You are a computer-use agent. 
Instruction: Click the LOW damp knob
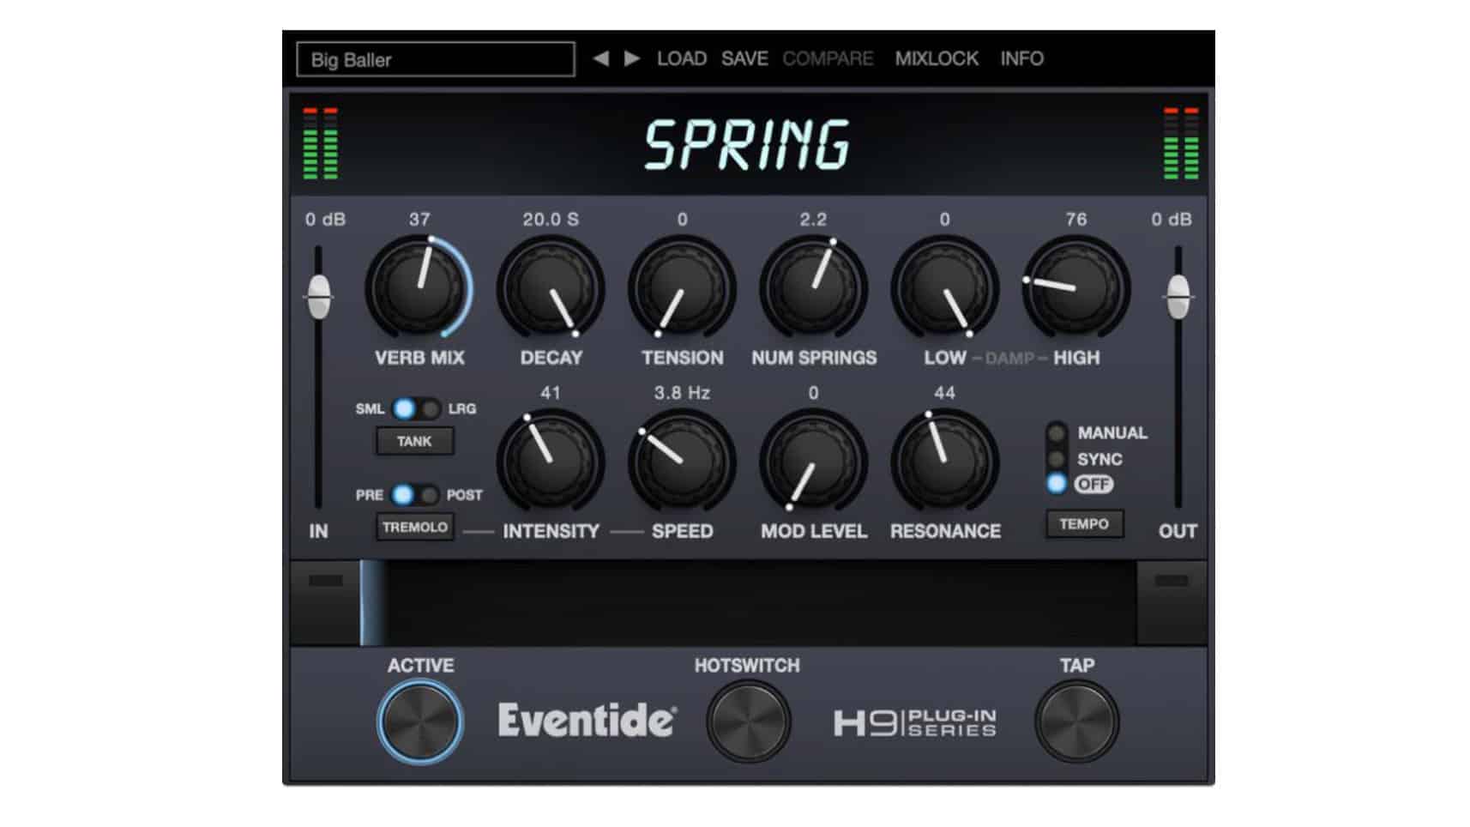click(944, 288)
